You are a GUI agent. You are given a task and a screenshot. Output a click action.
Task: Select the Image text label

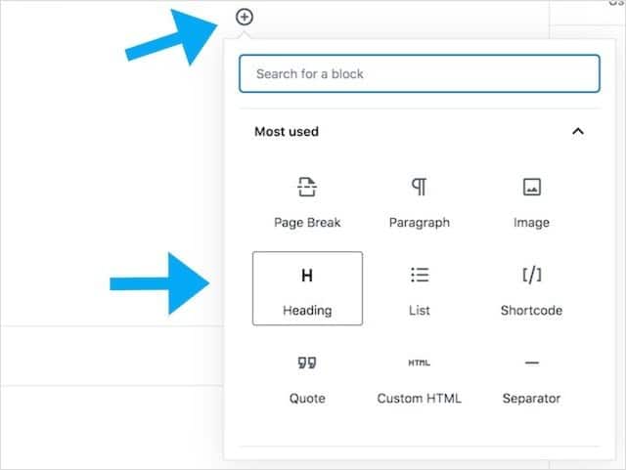click(x=531, y=223)
